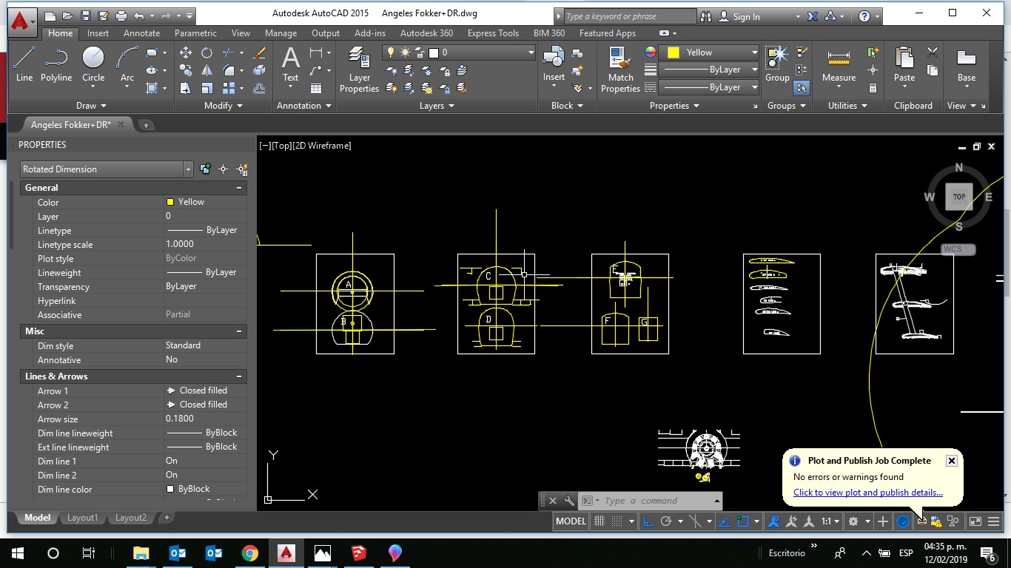Click the keyword search box
Image resolution: width=1011 pixels, height=568 pixels.
pyautogui.click(x=630, y=16)
